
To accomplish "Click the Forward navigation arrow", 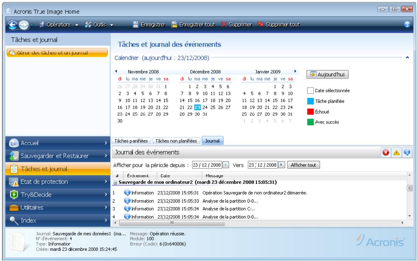I will click(24, 25).
